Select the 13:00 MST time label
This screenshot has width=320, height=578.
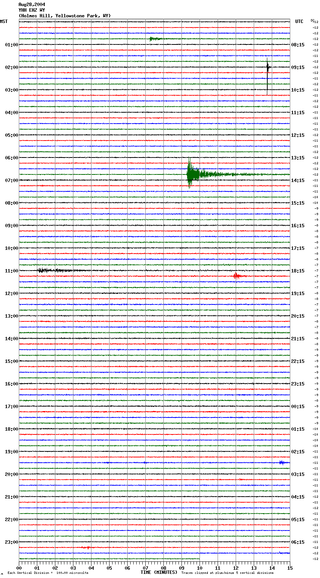tap(12, 316)
